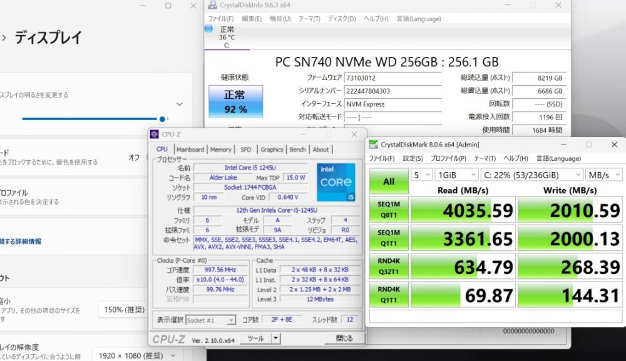Open the 1920 × 1080 resolution dropdown
Viewport: 626px width, 361px height.
click(136, 355)
